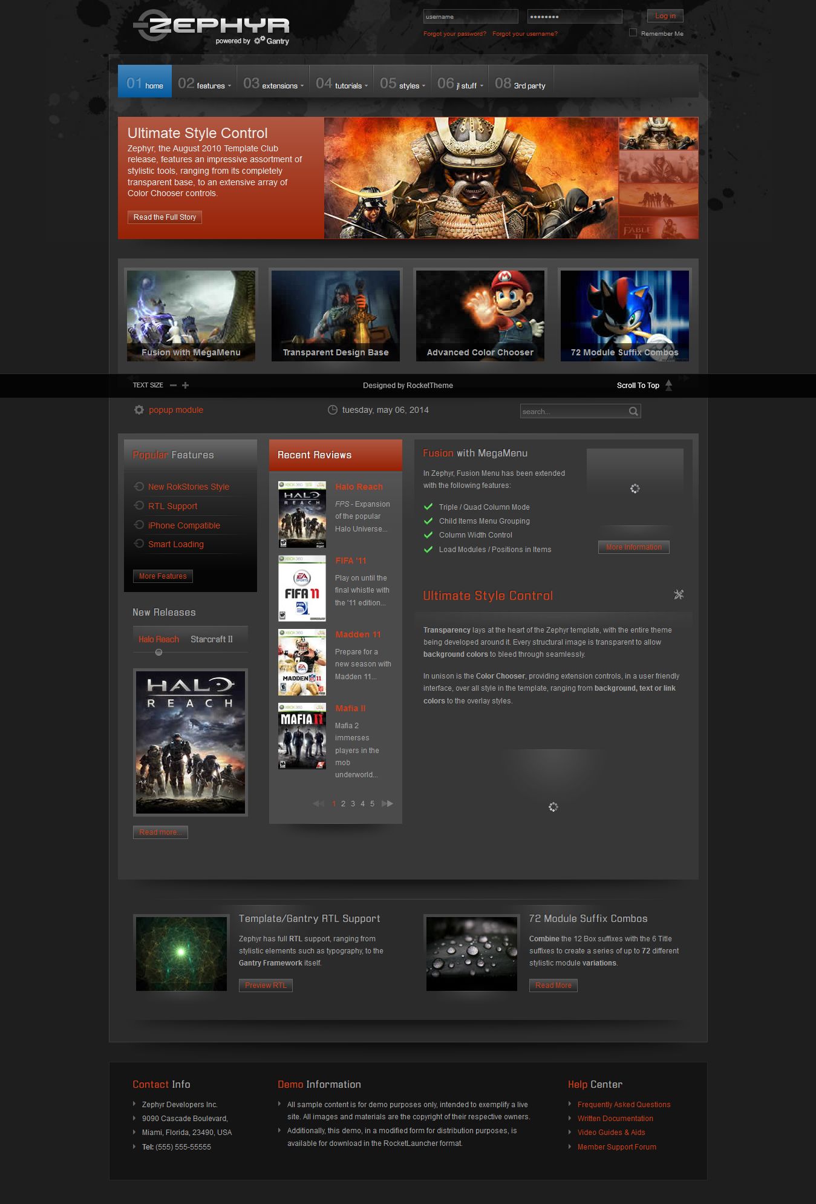Click the password input field
The height and width of the screenshot is (1204, 816).
[x=575, y=16]
